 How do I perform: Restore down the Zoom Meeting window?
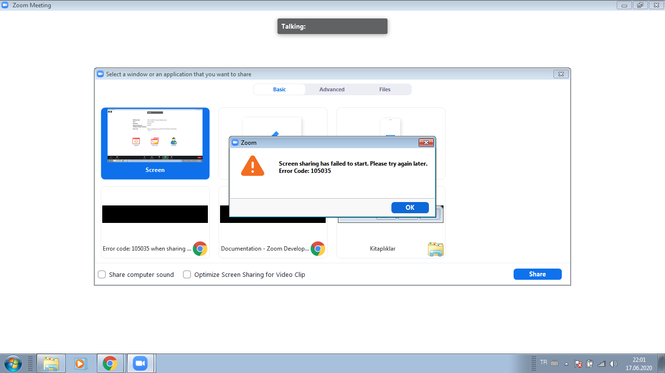tap(640, 5)
